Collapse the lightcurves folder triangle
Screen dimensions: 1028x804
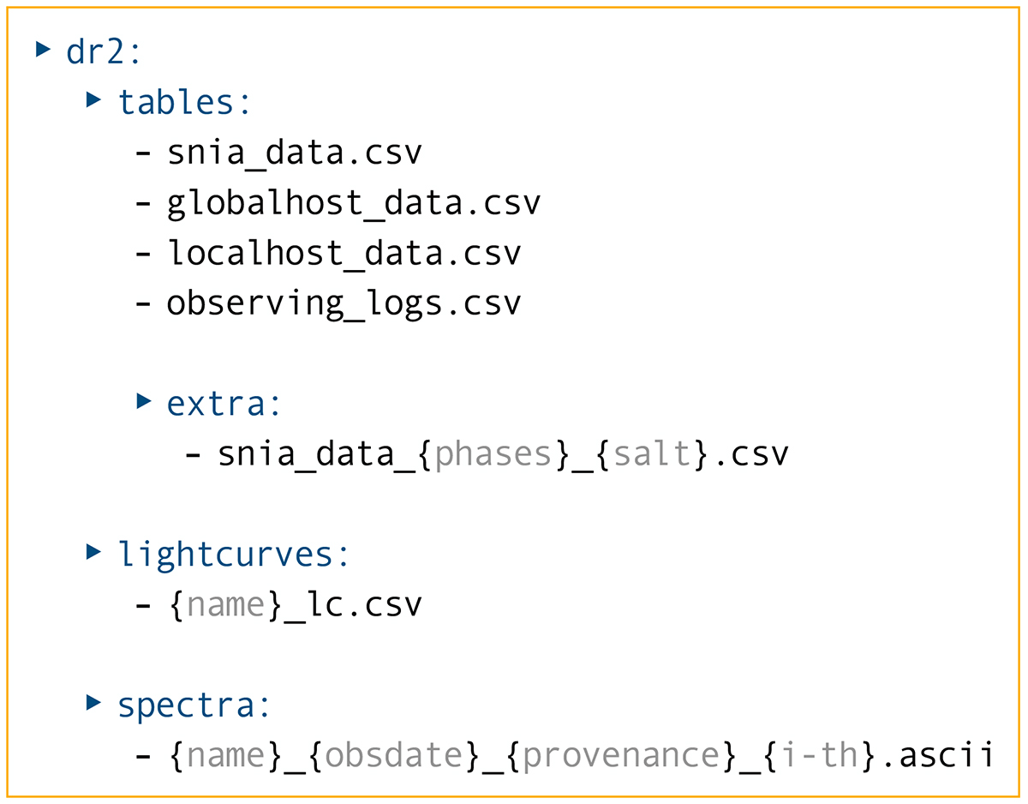click(x=93, y=552)
